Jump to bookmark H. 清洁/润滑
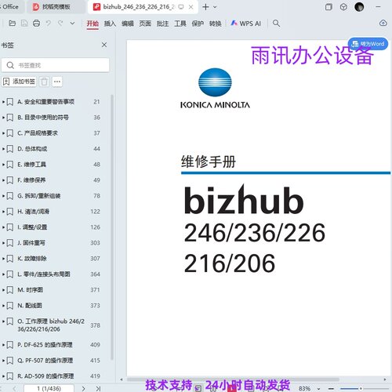Viewport: 392px width, 392px height. [33, 212]
